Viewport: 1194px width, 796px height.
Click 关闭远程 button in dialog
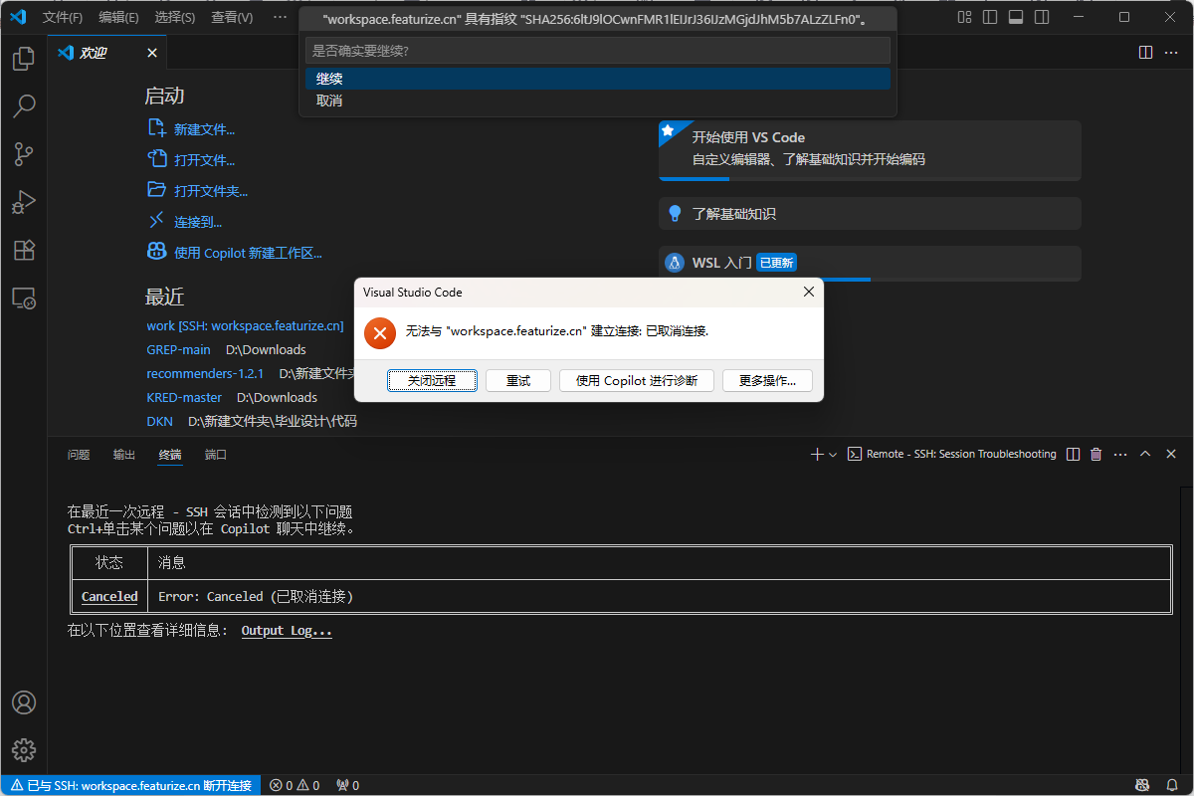432,381
